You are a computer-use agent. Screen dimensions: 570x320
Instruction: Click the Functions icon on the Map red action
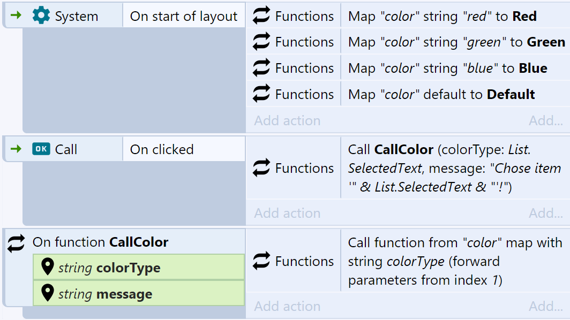click(x=261, y=16)
